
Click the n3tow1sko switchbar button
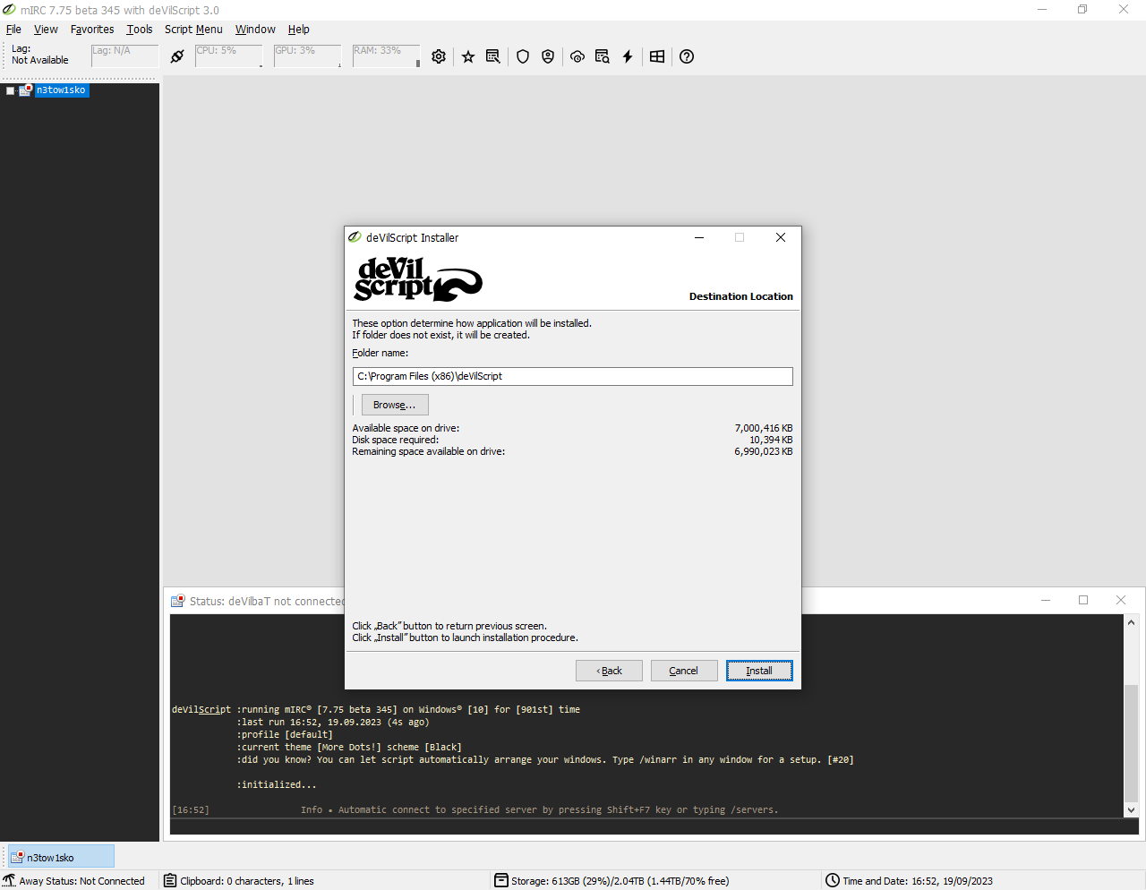(x=61, y=857)
